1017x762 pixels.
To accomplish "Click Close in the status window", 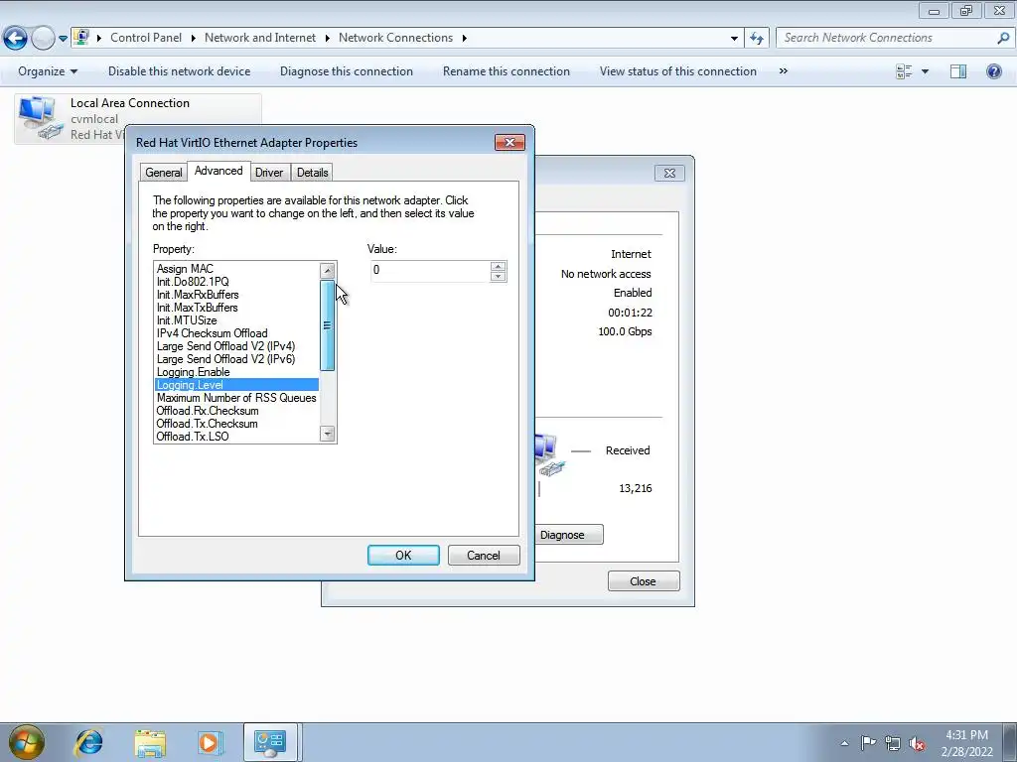I will tap(643, 581).
